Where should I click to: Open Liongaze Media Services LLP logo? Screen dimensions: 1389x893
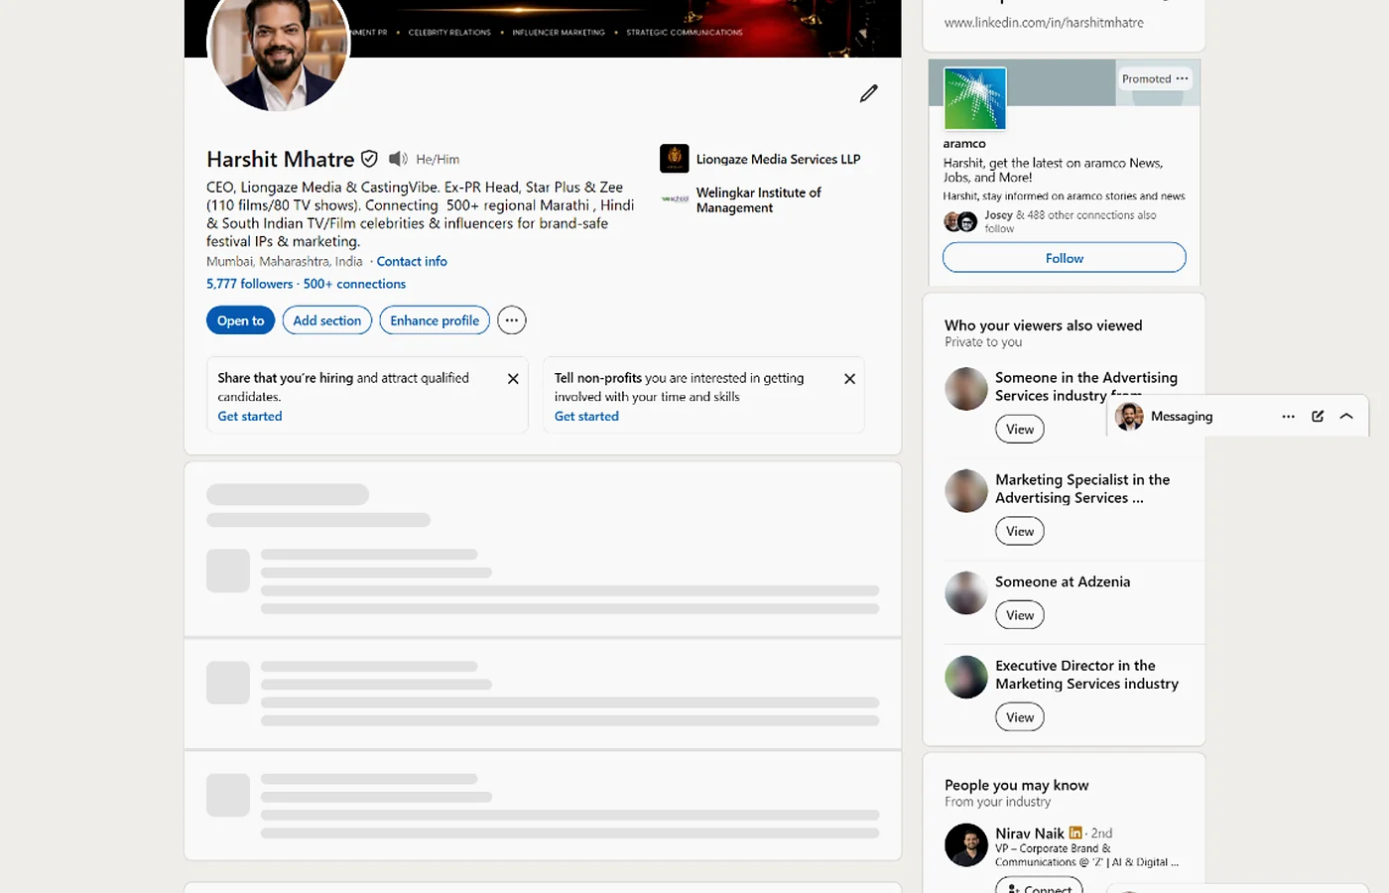pos(675,159)
